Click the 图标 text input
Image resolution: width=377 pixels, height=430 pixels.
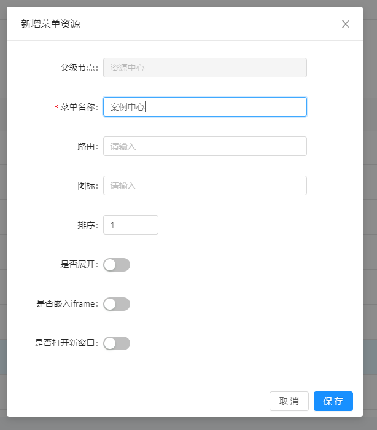pos(205,186)
